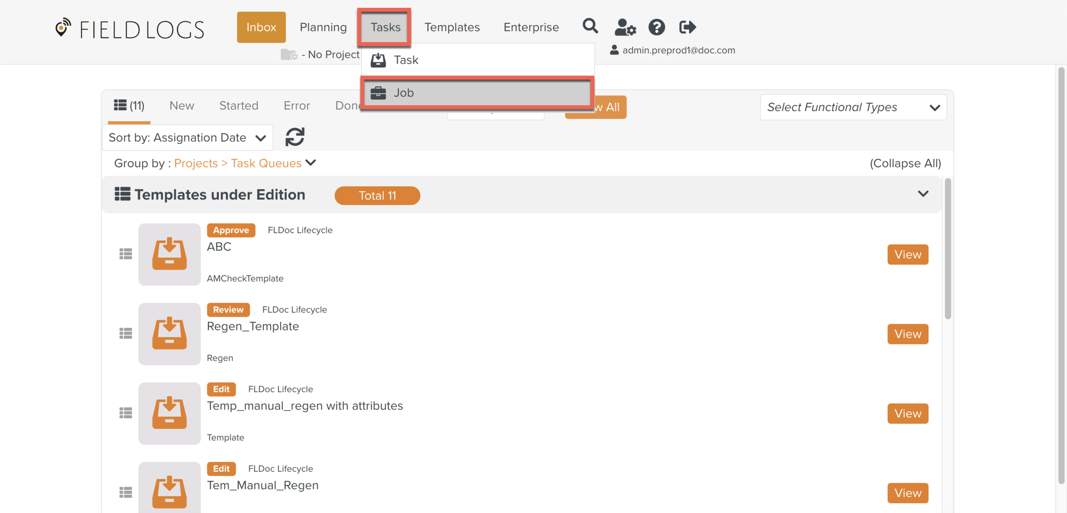The width and height of the screenshot is (1067, 513).
Task: Open Select Functional Types dropdown
Action: pos(853,107)
